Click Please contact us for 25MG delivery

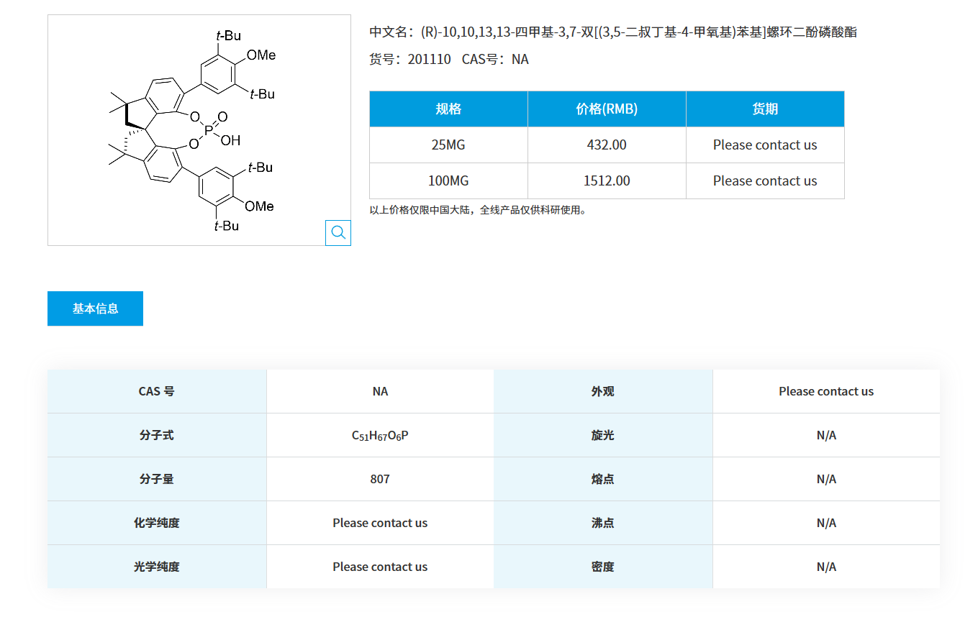[765, 145]
